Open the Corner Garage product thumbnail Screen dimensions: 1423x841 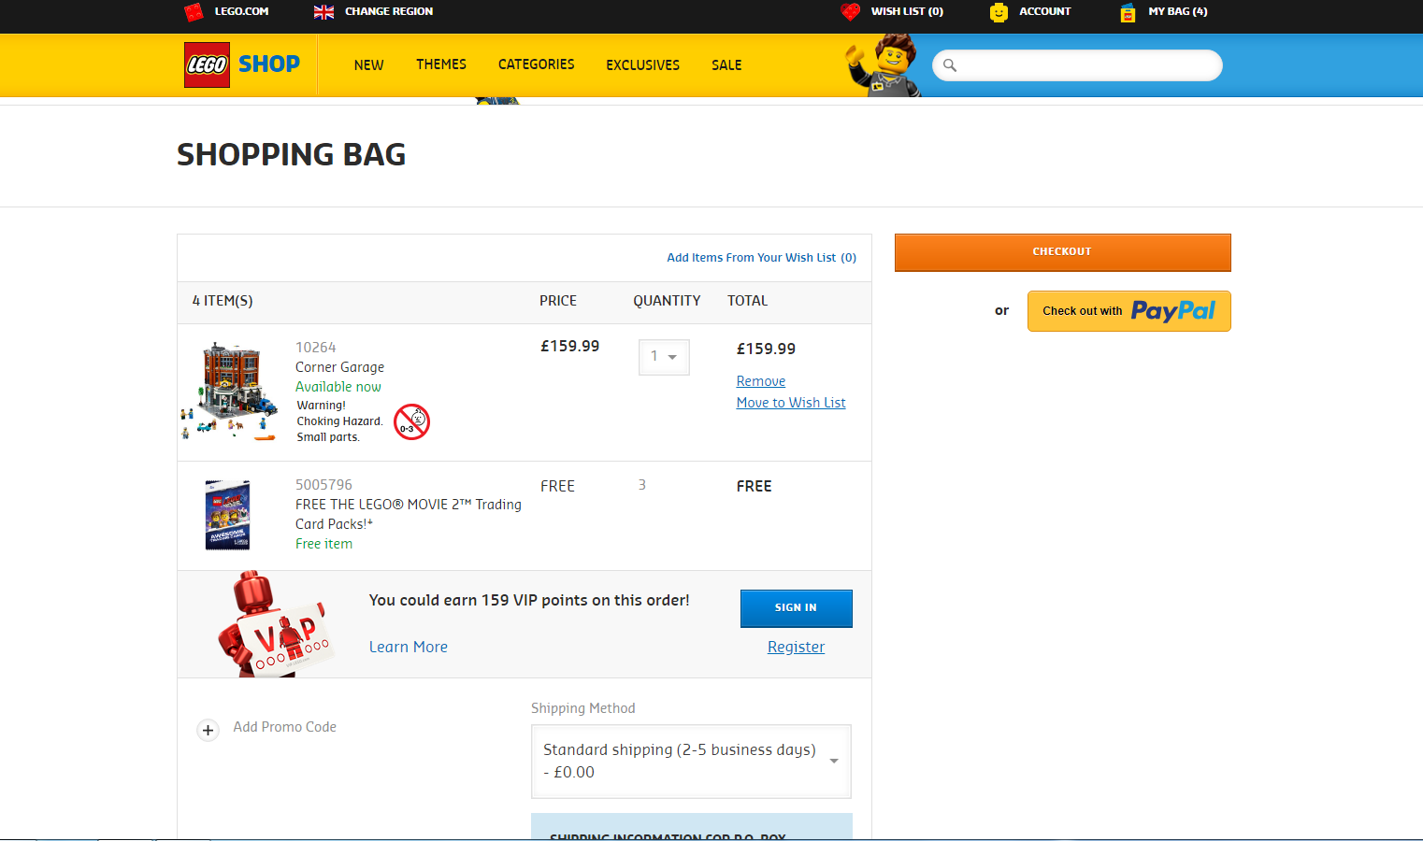[229, 391]
